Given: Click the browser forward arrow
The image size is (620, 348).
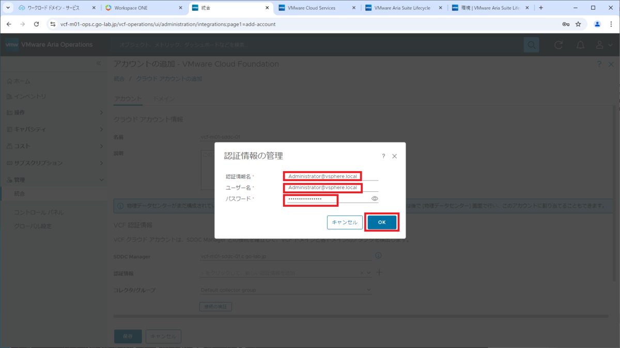Looking at the screenshot, I should [22, 24].
